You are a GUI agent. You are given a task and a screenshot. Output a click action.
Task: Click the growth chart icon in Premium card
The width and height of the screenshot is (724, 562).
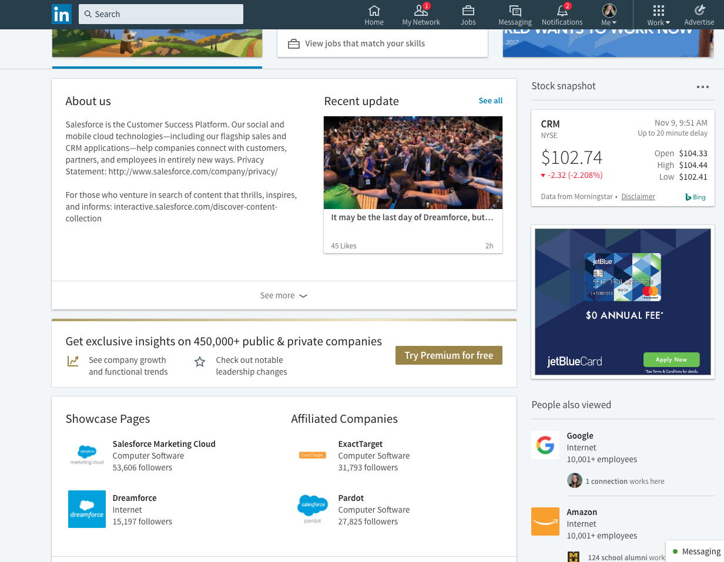pyautogui.click(x=73, y=361)
